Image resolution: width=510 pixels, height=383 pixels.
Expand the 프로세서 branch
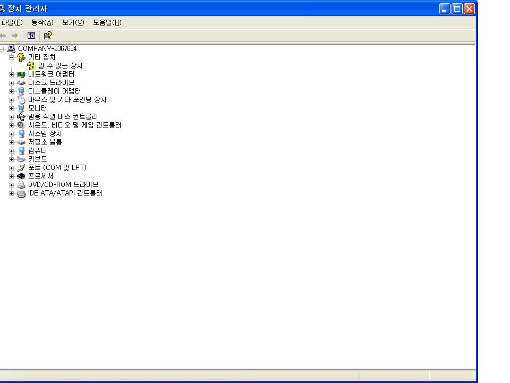(11, 176)
